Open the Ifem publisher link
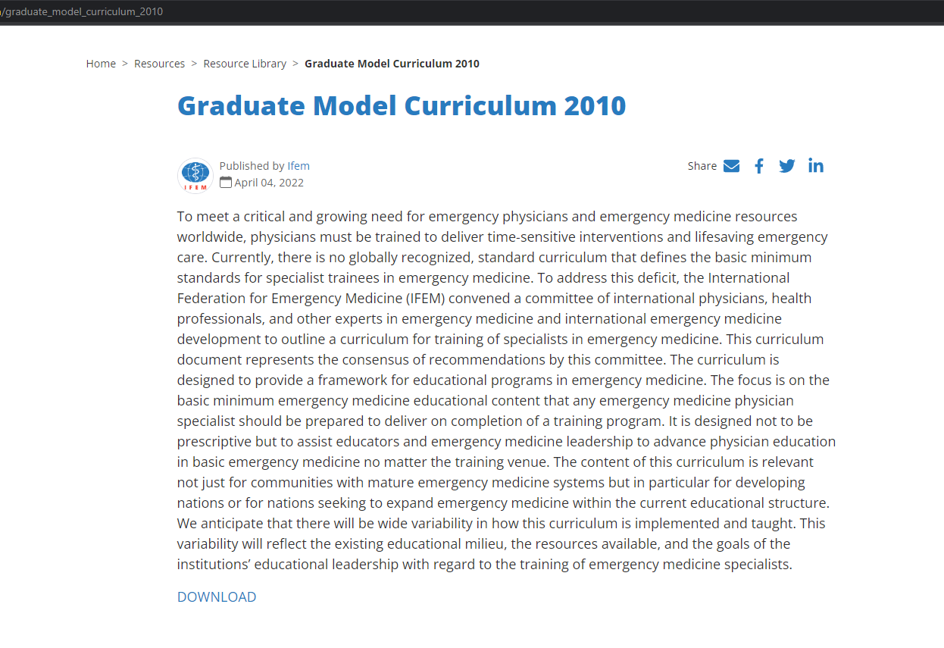The height and width of the screenshot is (648, 944). coord(299,166)
